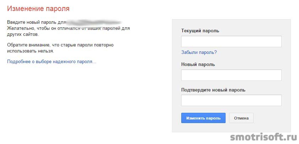Click the использовать нельзя text line
Viewport: 299px width, 144px height.
[x=31, y=51]
